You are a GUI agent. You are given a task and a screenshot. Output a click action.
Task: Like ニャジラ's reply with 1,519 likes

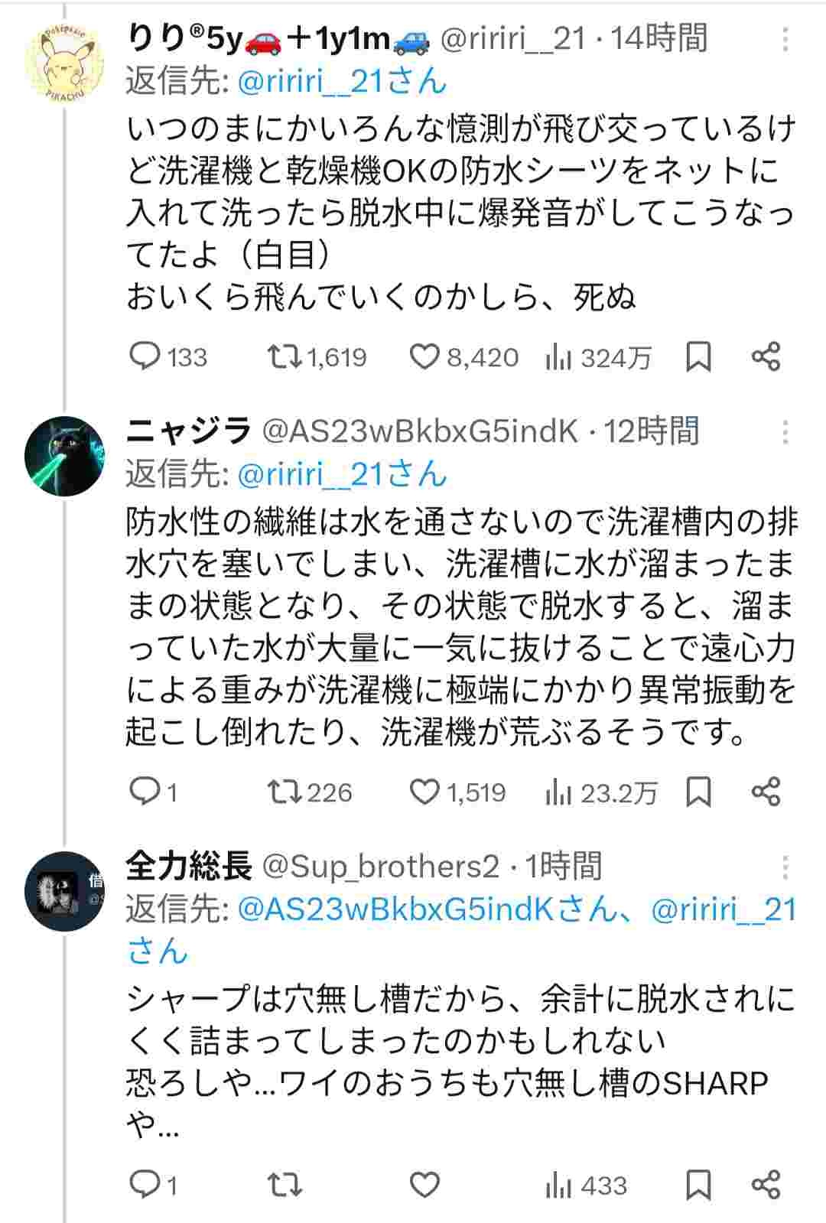425,792
